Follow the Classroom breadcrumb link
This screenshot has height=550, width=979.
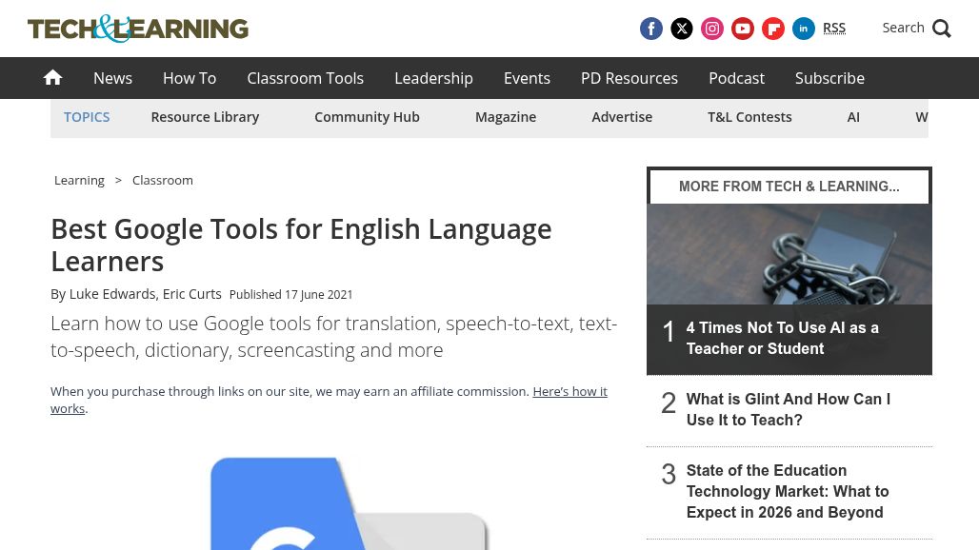162,180
